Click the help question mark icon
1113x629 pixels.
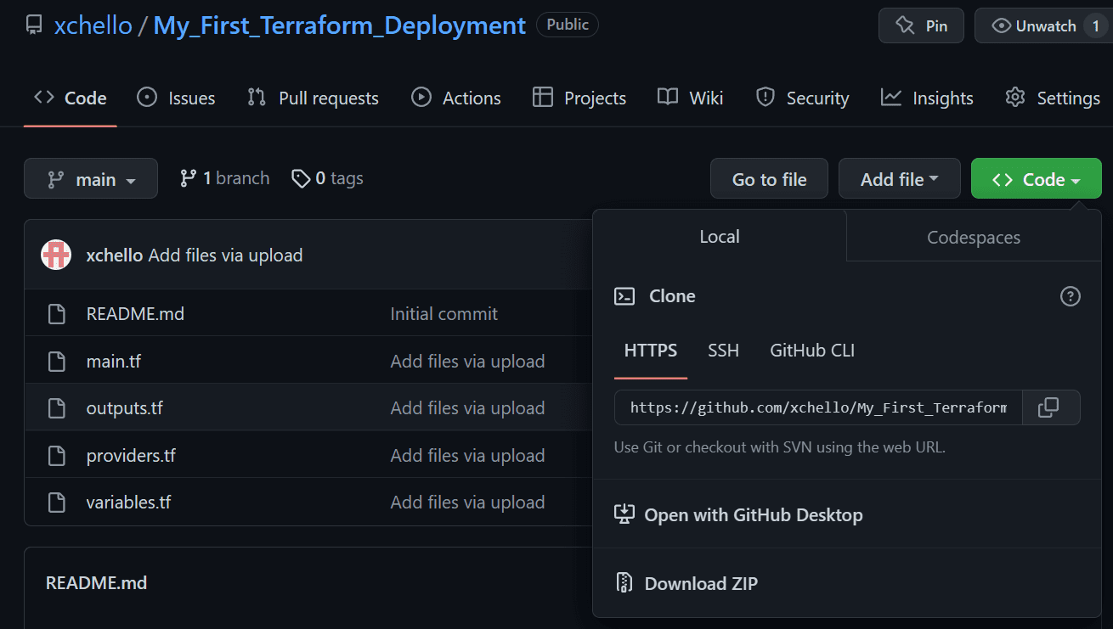click(1071, 296)
